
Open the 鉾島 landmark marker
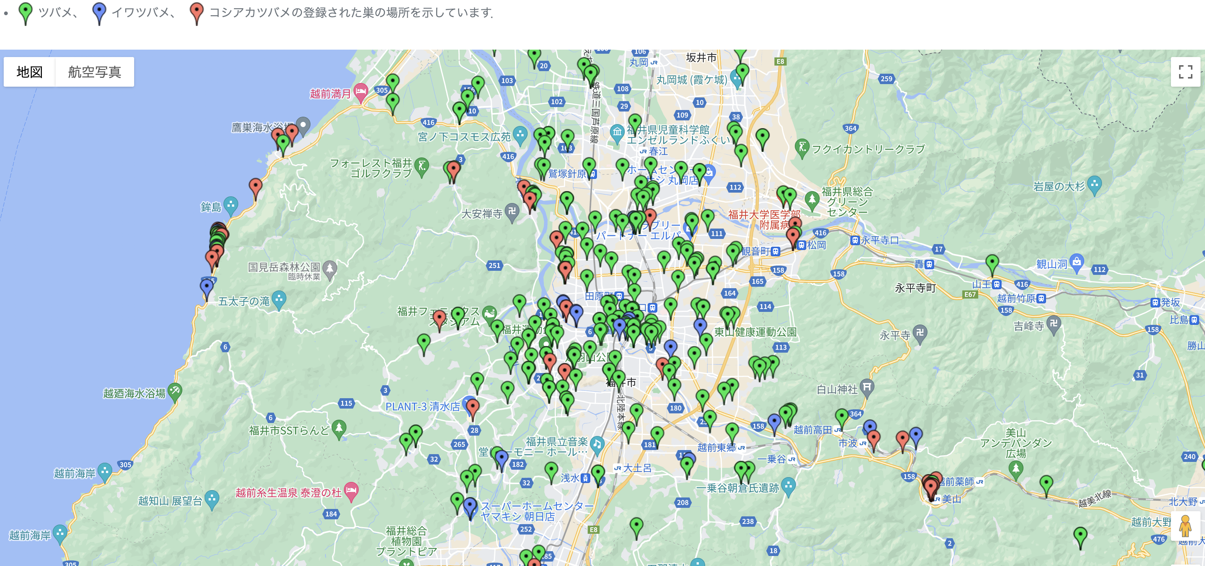coord(230,205)
